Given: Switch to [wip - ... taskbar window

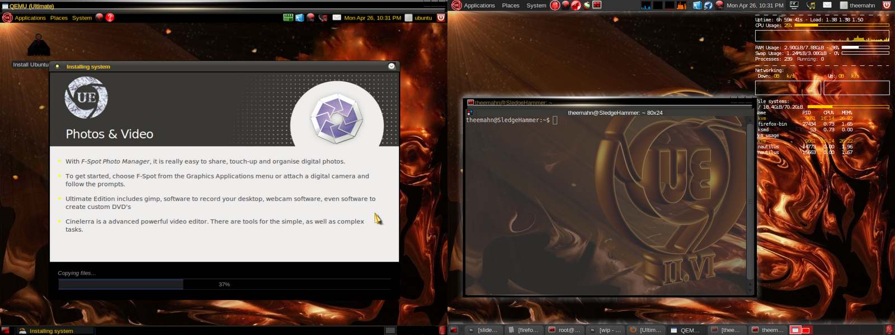Looking at the screenshot, I should coord(605,330).
